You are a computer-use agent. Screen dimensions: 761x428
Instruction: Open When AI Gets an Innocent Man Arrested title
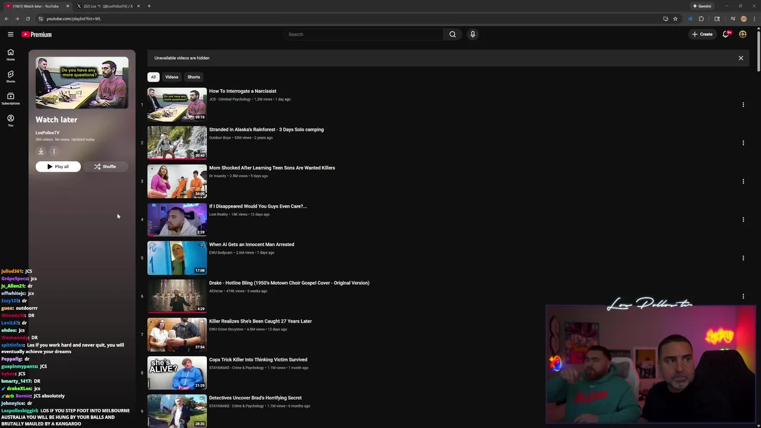(251, 244)
